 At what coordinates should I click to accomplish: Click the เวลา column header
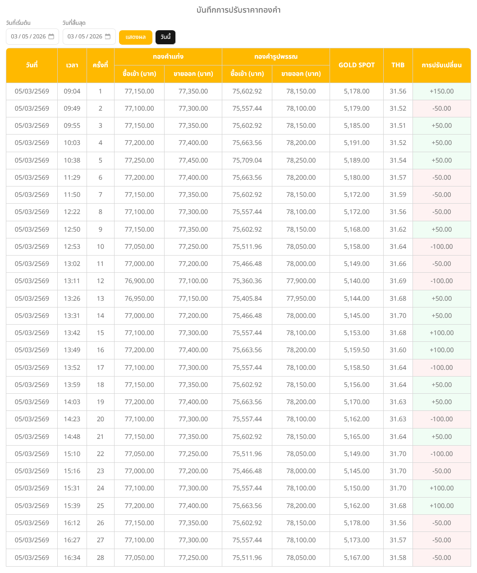tap(72, 65)
